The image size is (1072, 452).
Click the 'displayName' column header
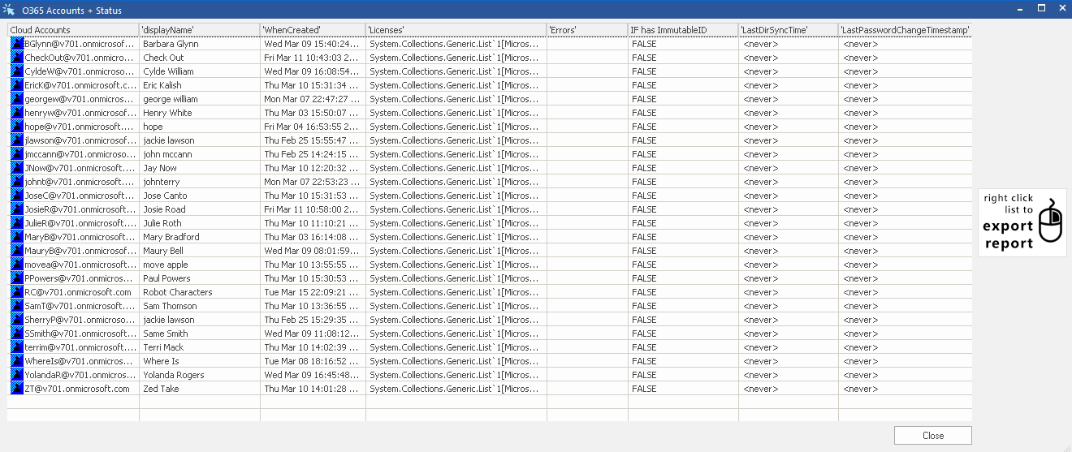point(199,30)
